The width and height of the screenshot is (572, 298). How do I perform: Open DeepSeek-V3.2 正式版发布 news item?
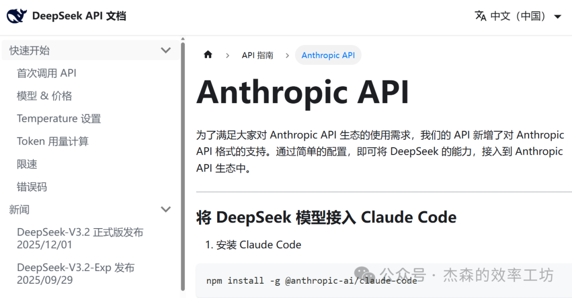click(x=80, y=238)
